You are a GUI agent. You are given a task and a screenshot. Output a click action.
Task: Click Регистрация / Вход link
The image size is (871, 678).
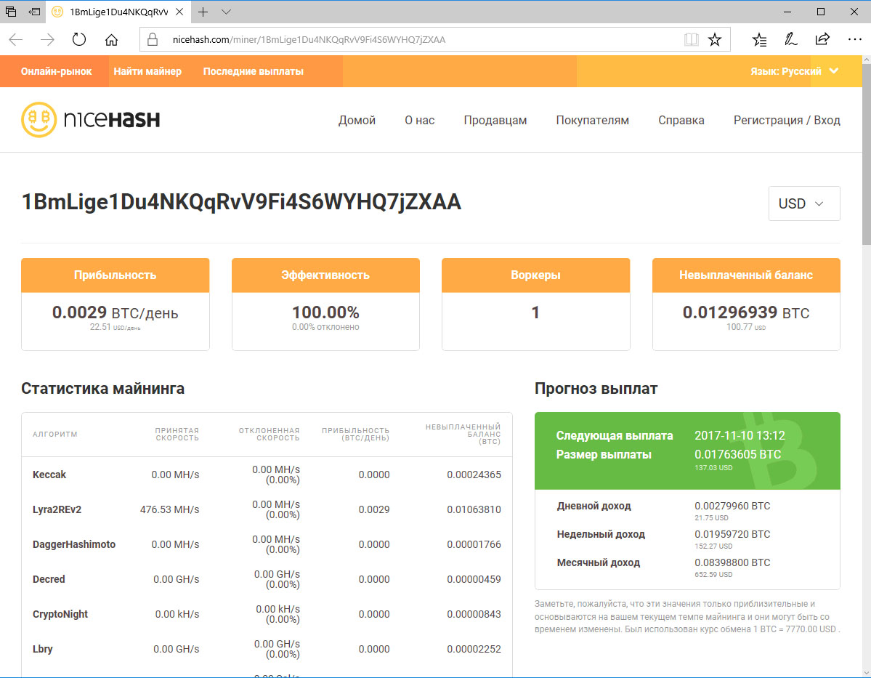(x=787, y=120)
